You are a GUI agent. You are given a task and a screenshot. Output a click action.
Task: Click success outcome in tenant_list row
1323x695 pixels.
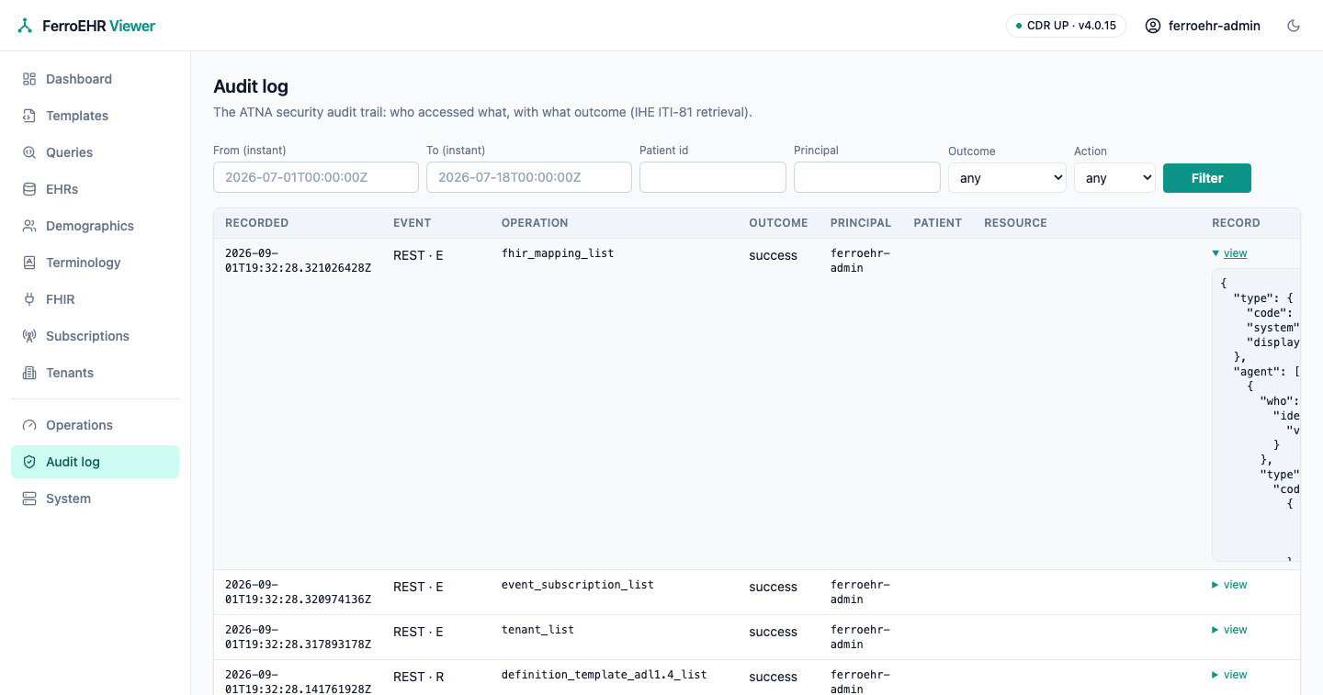(773, 632)
